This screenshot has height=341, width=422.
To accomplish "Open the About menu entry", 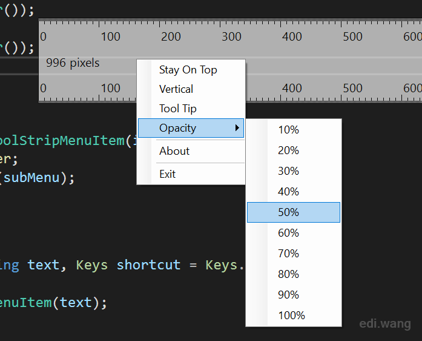I will pos(191,151).
